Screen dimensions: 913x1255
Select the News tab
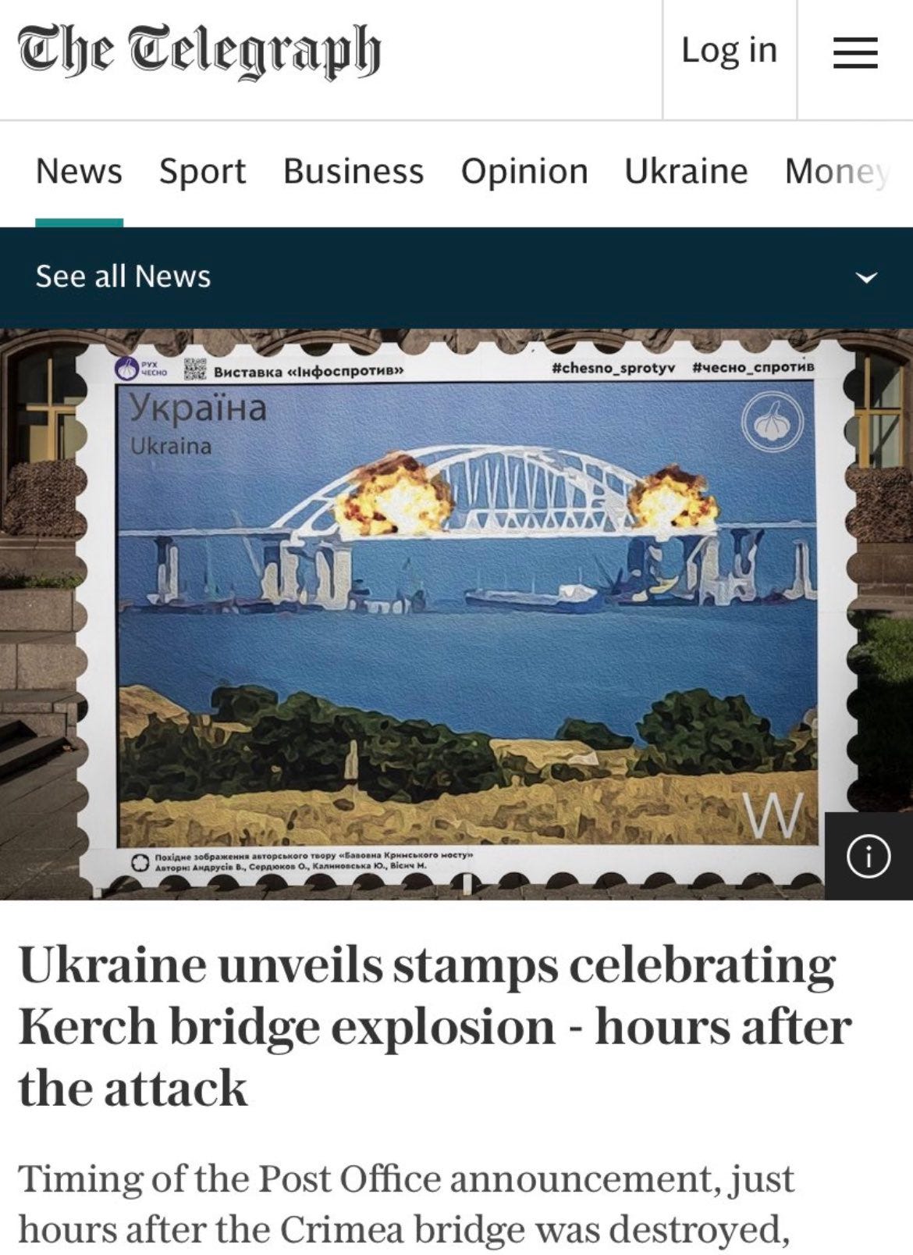pyautogui.click(x=79, y=171)
